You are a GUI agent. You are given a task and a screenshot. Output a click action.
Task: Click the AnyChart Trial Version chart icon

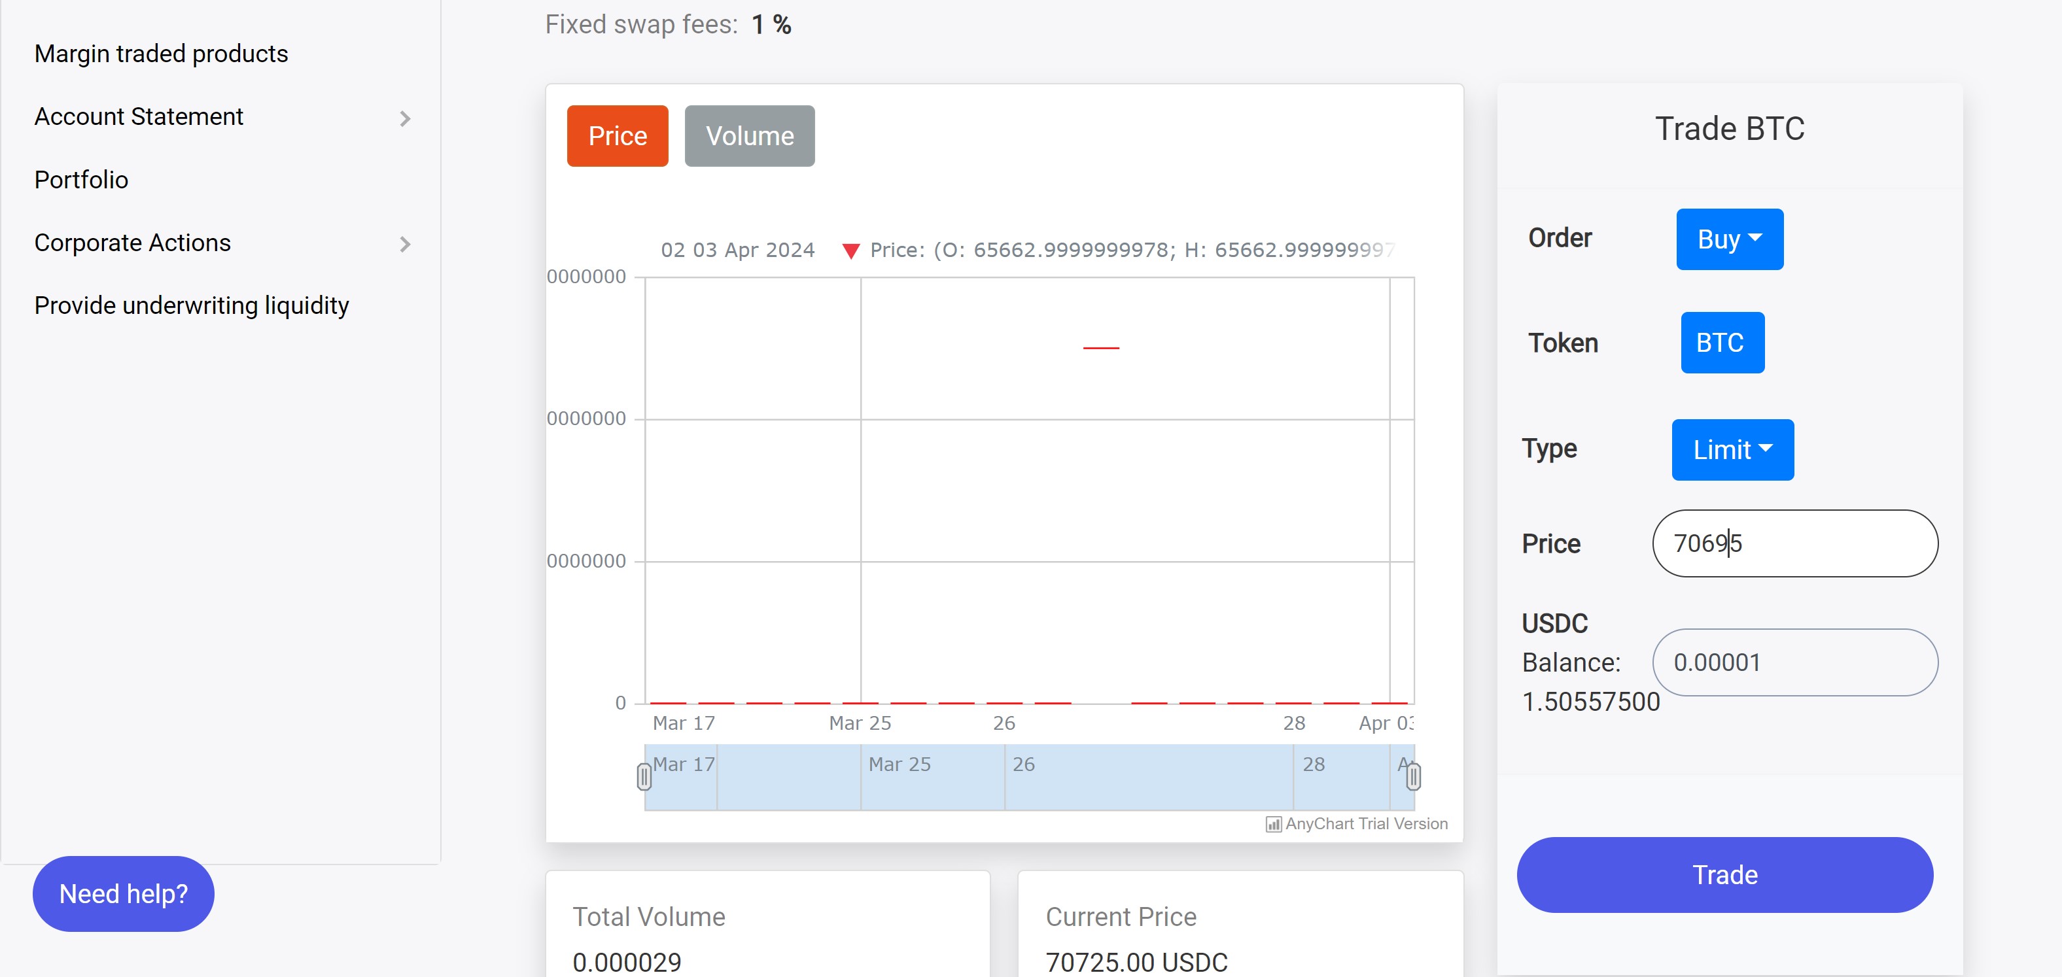pyautogui.click(x=1273, y=824)
